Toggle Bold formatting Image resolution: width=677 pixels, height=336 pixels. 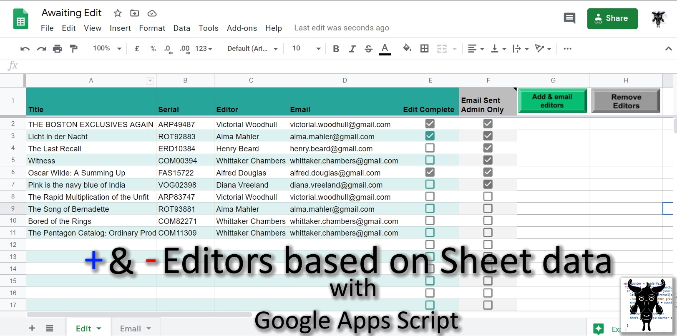336,49
